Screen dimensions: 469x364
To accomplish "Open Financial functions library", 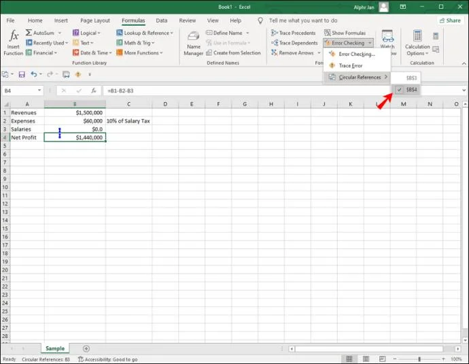I will pos(41,52).
